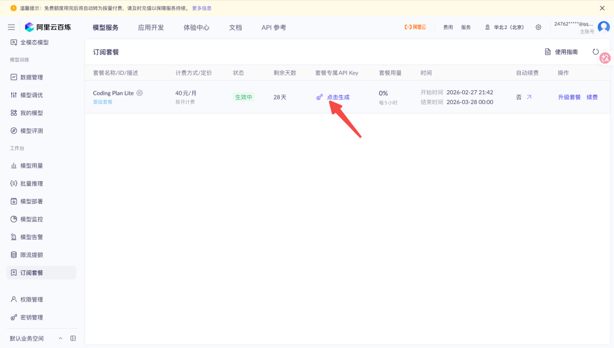Open the API 参考 menu item
The height and width of the screenshot is (348, 614).
pyautogui.click(x=273, y=26)
